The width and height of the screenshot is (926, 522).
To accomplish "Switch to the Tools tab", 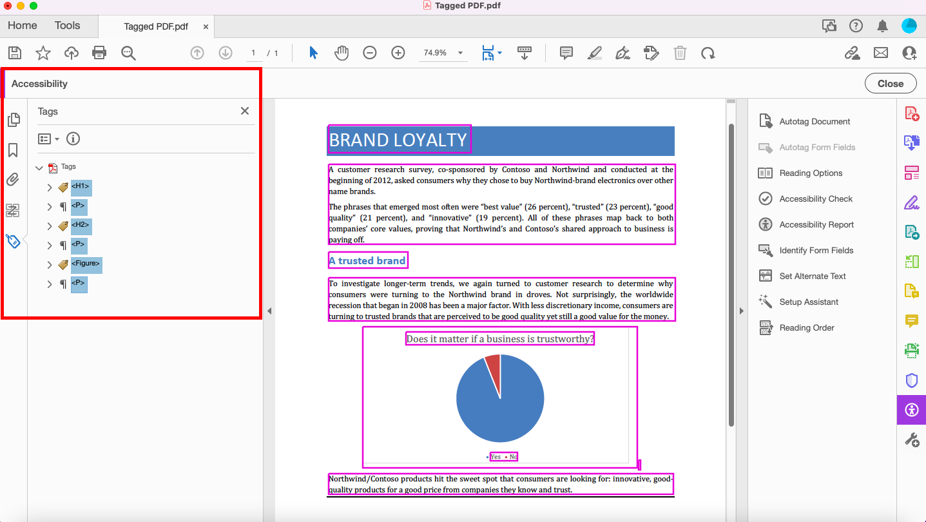I will point(67,25).
